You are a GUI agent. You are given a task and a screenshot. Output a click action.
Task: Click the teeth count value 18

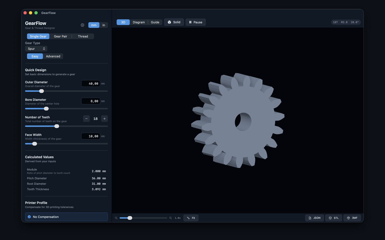coord(95,119)
